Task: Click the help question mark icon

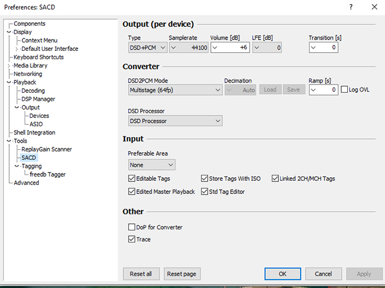Action: point(350,6)
